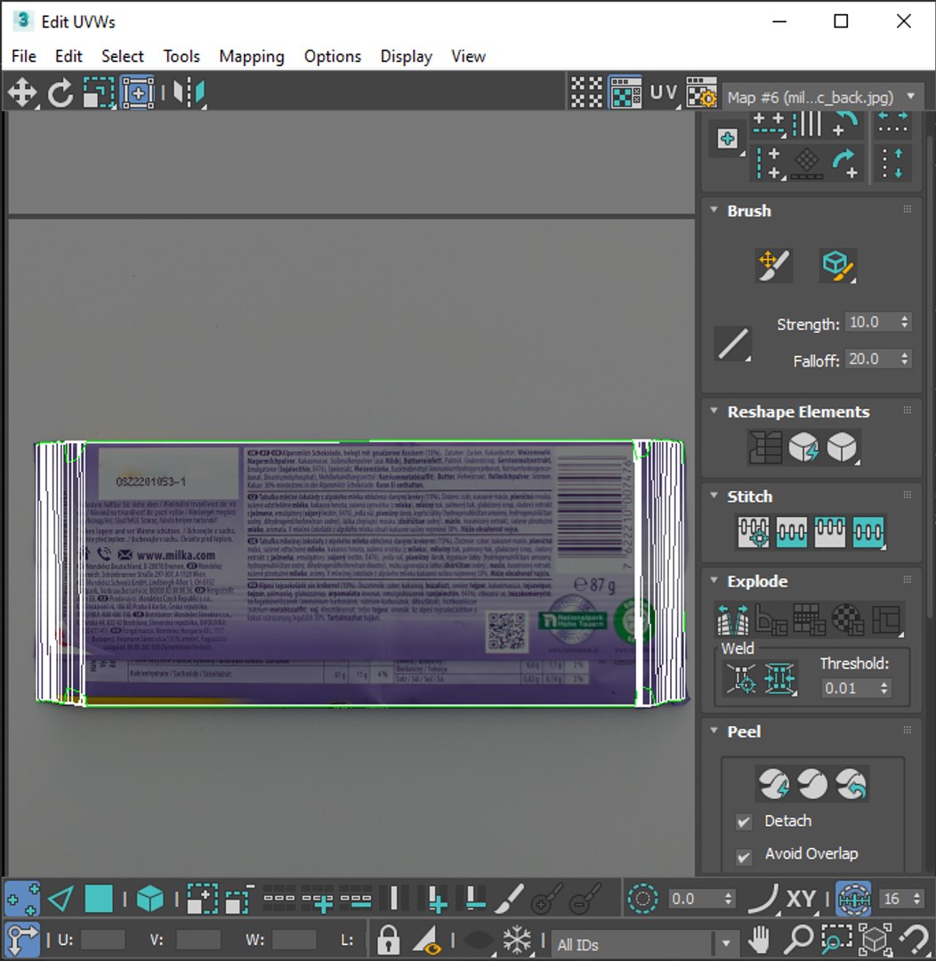Image resolution: width=936 pixels, height=961 pixels.
Task: Click the Flatten by Smoothing Group icon
Action: point(809,619)
